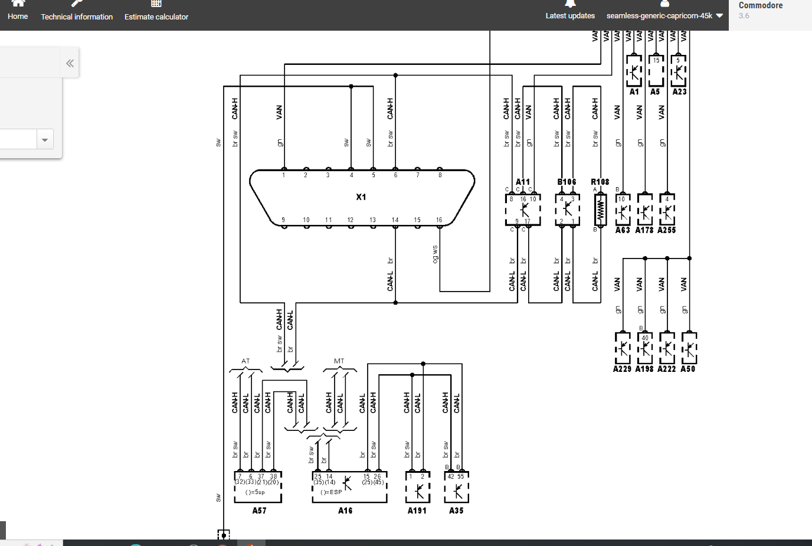The image size is (812, 546).
Task: Click component A222 symbol
Action: 667,348
